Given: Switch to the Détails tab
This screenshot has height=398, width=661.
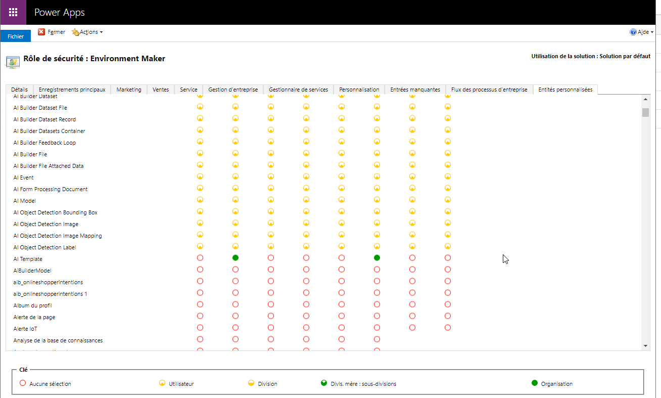Looking at the screenshot, I should (x=19, y=90).
